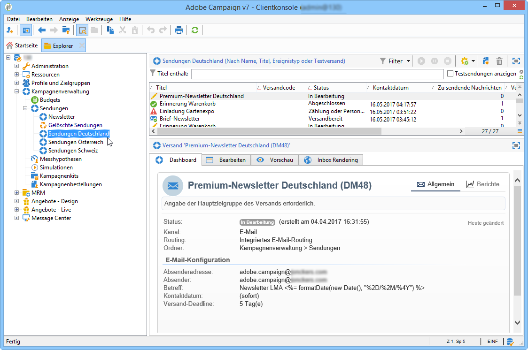This screenshot has height=350, width=528.
Task: Expand the Ressourcen tree node
Action: click(x=16, y=74)
